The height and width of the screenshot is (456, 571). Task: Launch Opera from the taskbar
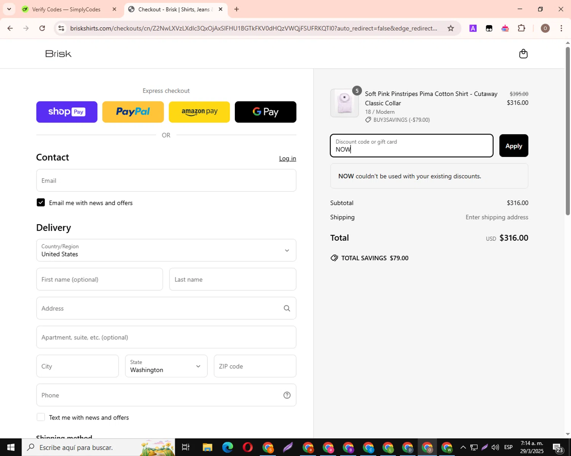point(247,447)
